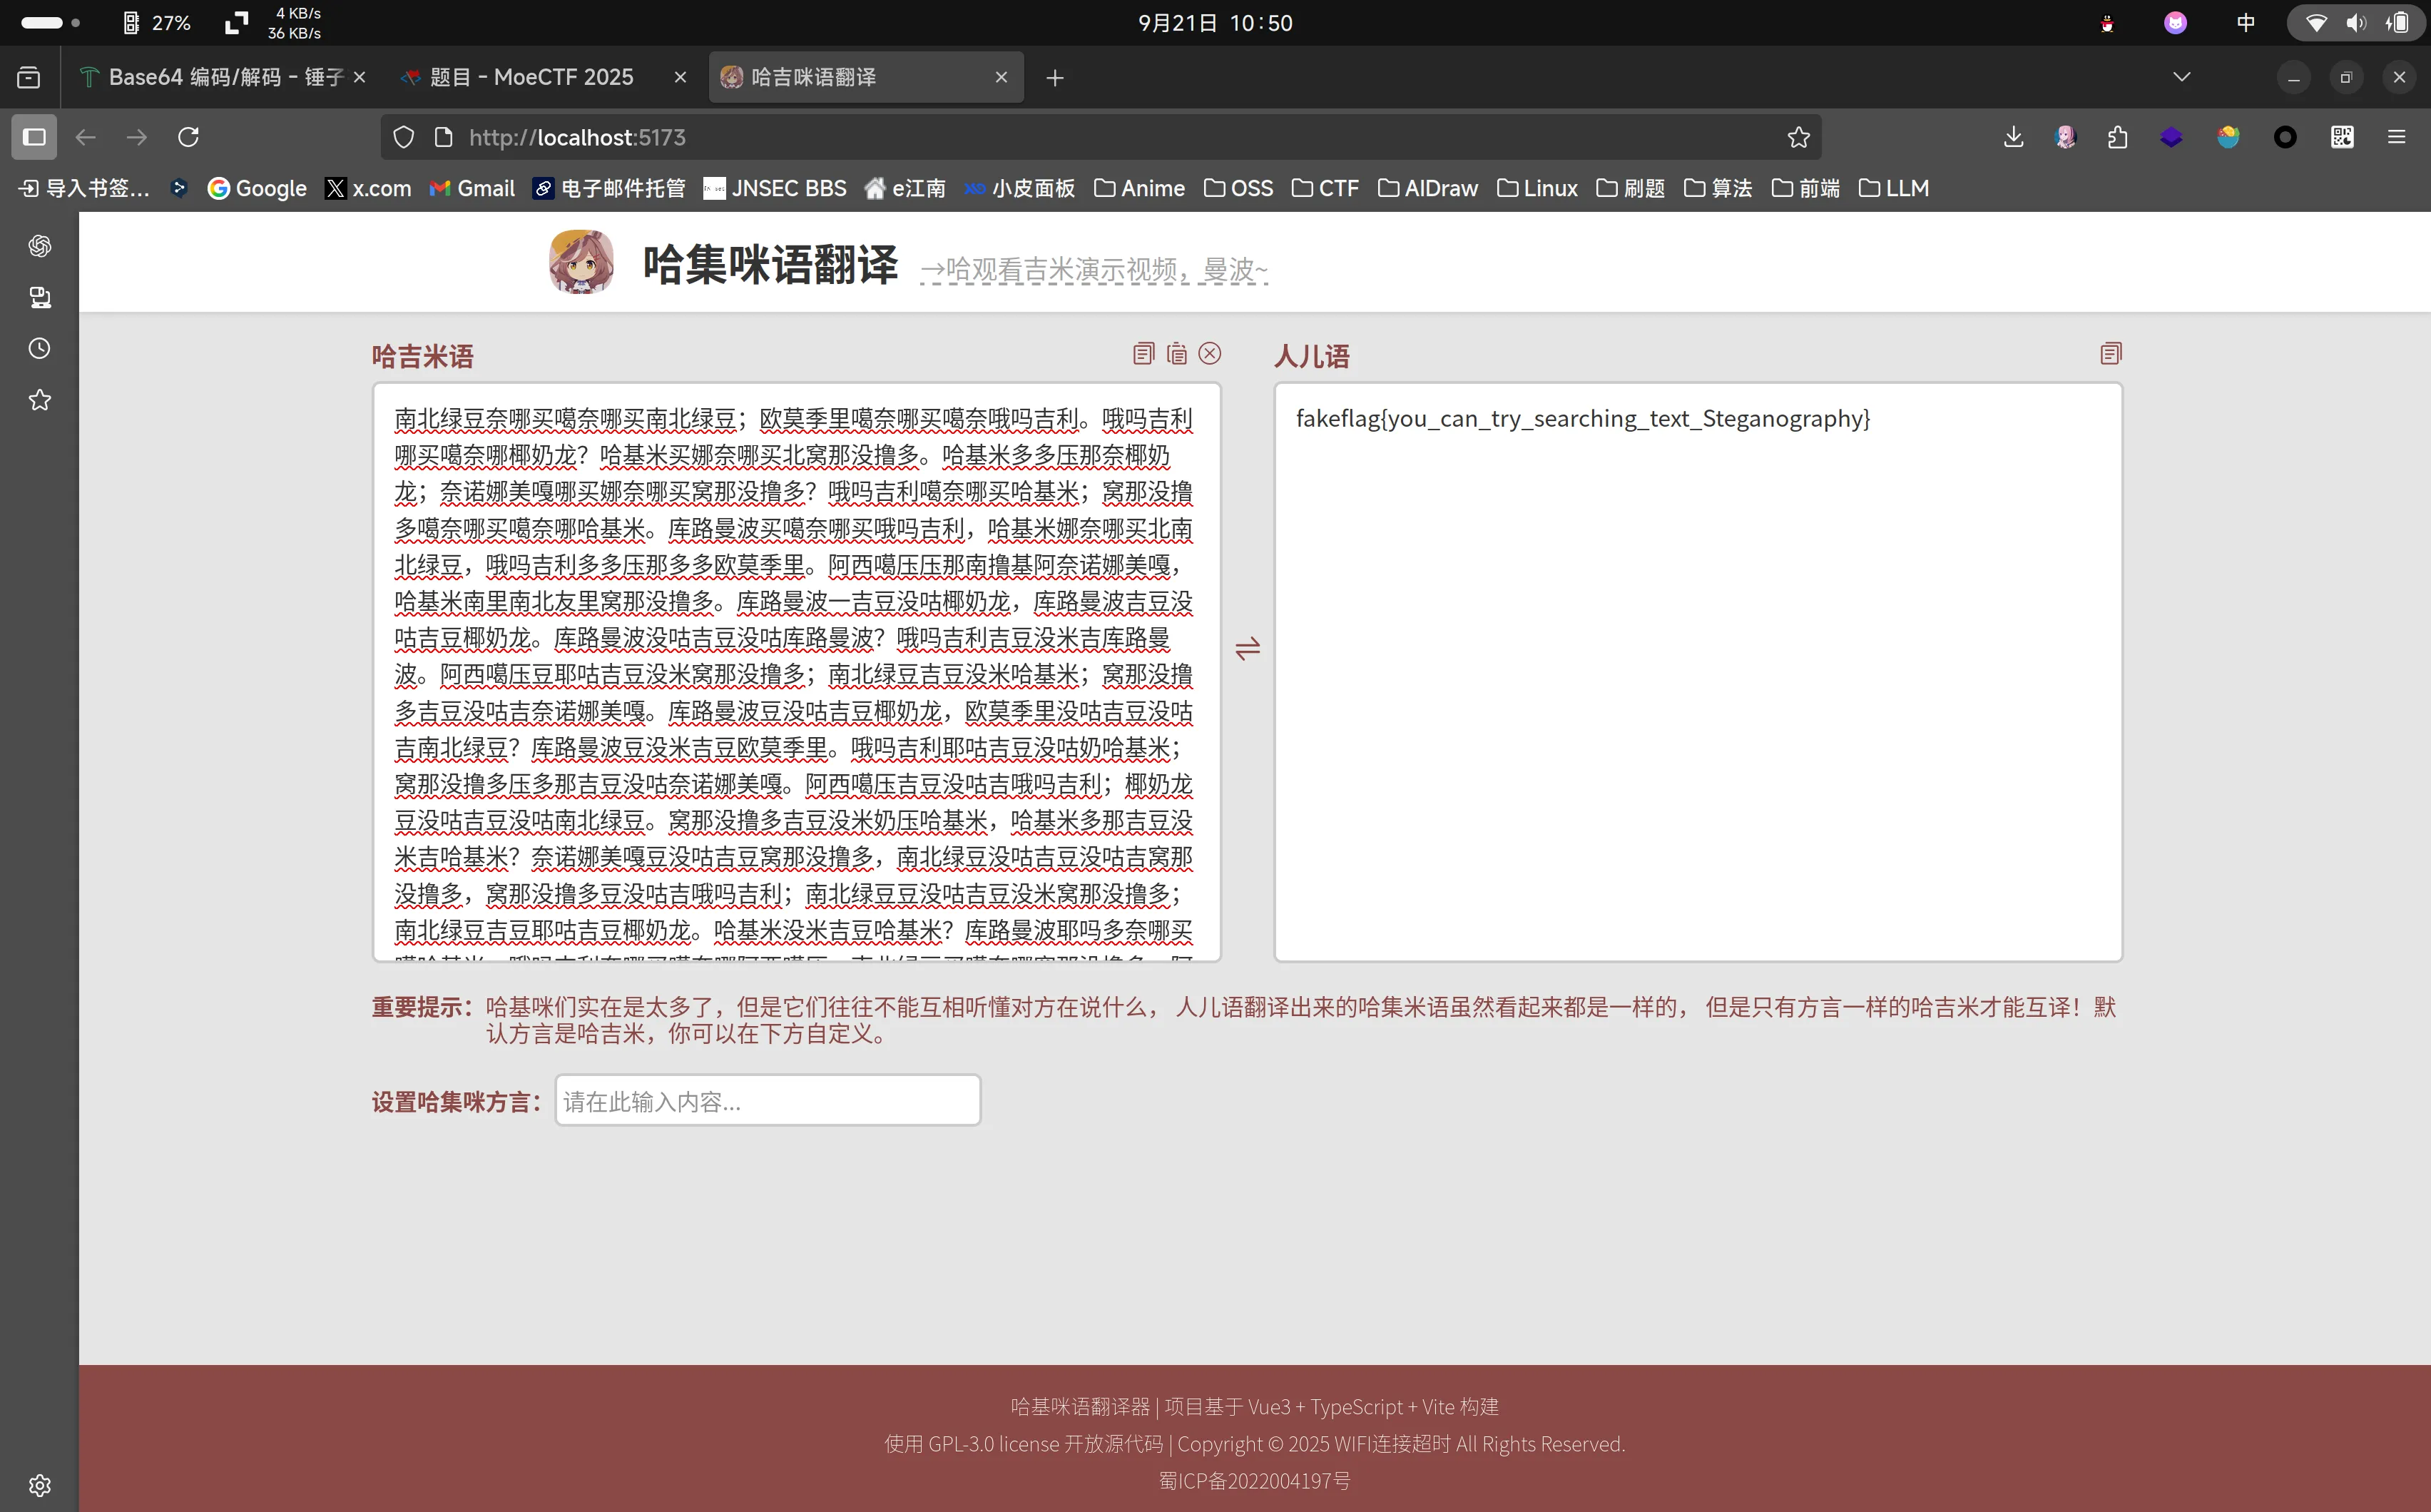The height and width of the screenshot is (1512, 2431).
Task: Click the paste icon above the 哈吉米语 text box
Action: click(x=1176, y=353)
